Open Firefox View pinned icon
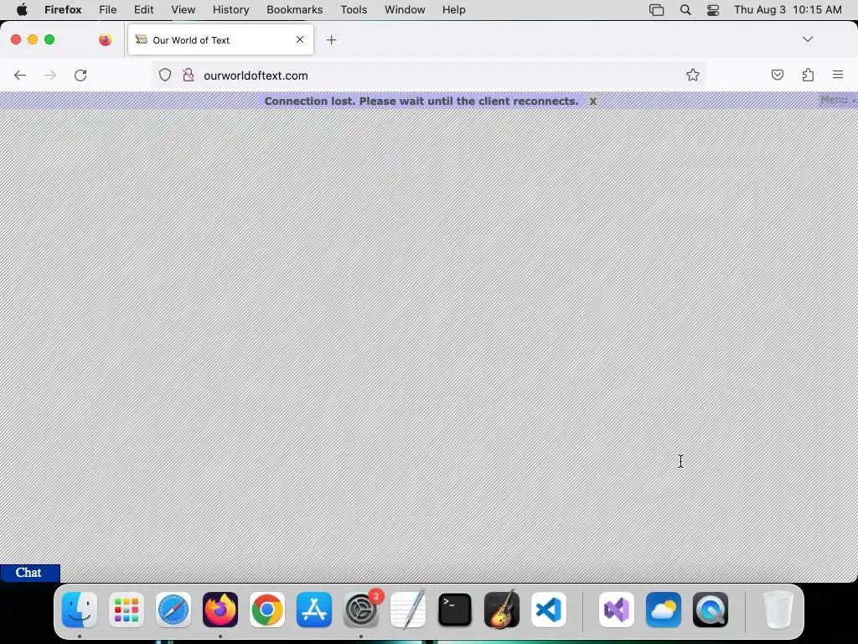 coord(105,39)
